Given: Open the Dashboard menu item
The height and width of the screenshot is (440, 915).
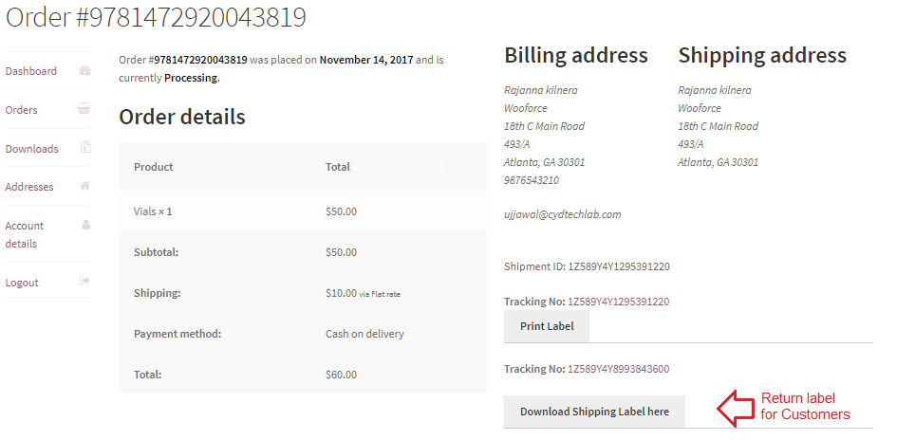Looking at the screenshot, I should (31, 71).
